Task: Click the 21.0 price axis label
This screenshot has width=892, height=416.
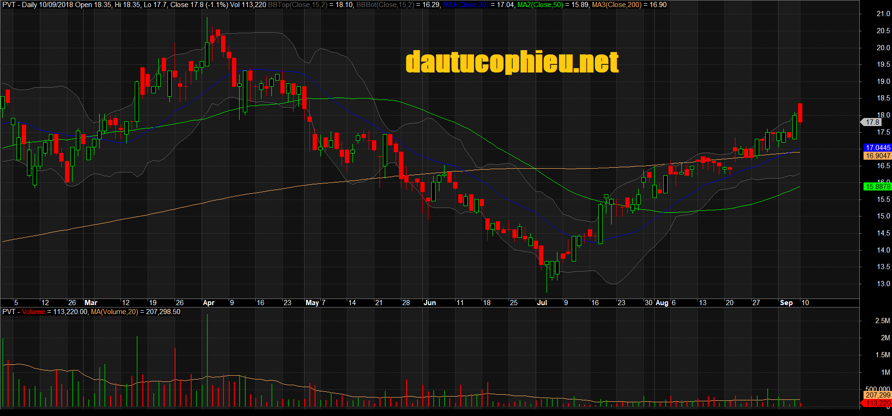Action: tap(883, 14)
